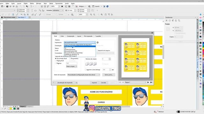This screenshot has width=204, height=114.
Task: Open the Ferramentas menu
Action: (x=59, y=3)
